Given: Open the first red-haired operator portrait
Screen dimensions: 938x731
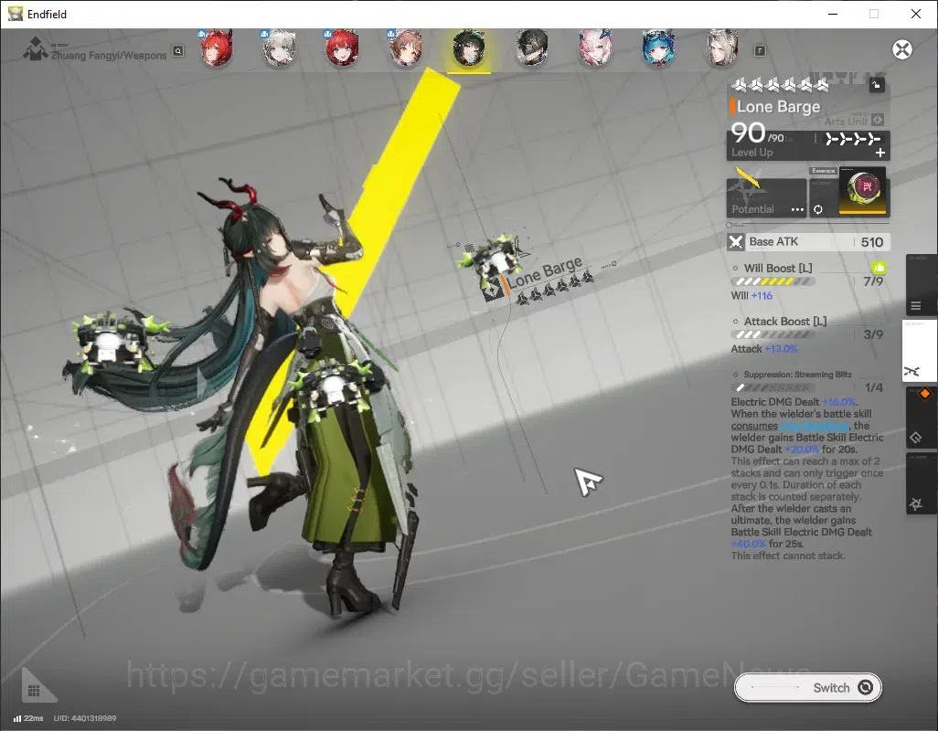Looking at the screenshot, I should pos(216,48).
